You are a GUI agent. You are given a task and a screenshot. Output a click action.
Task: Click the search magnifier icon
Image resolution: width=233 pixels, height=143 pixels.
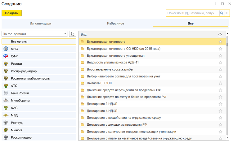[x=222, y=13]
